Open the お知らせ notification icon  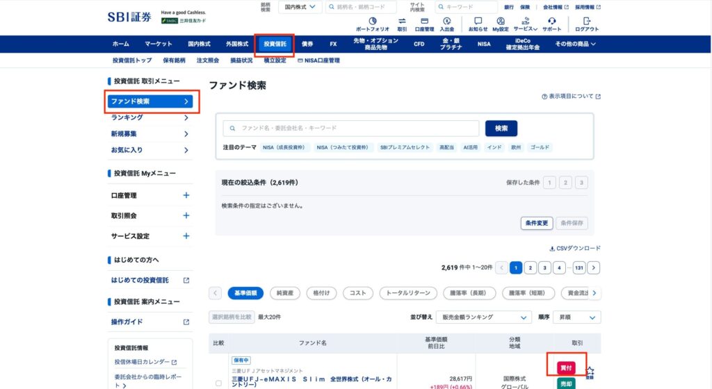(x=478, y=22)
